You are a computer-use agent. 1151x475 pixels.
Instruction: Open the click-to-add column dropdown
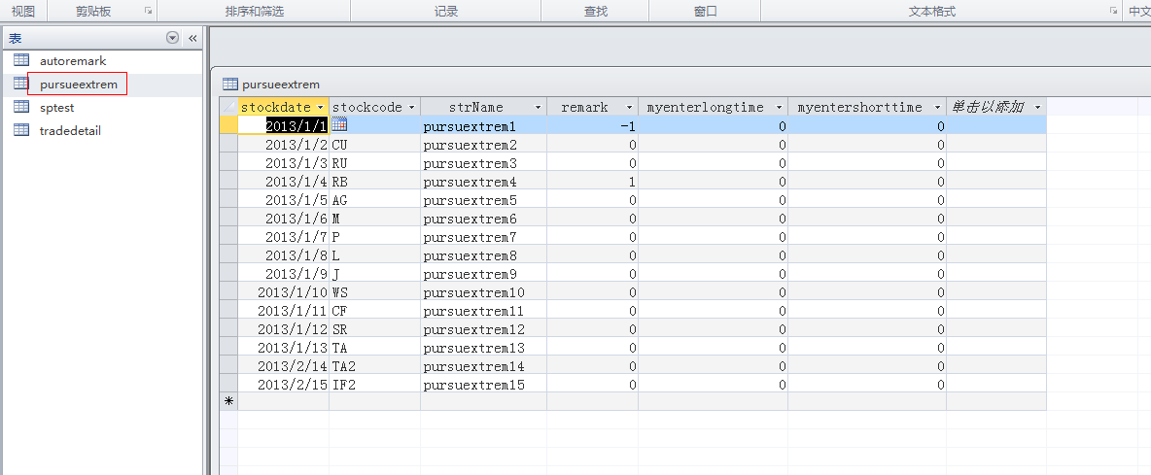coord(1037,107)
